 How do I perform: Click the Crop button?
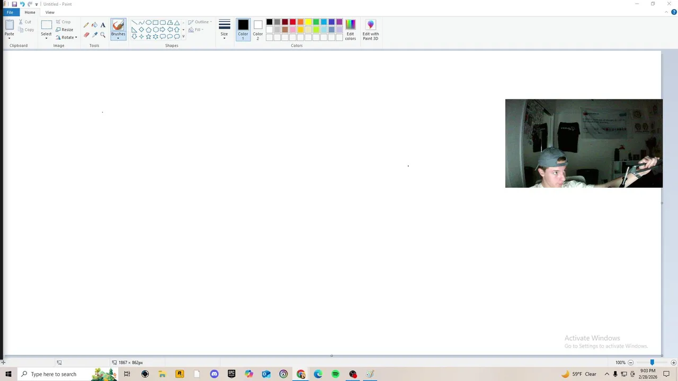(x=63, y=22)
